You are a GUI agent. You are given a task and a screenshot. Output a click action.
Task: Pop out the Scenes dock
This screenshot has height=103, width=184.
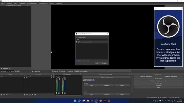pos(22,74)
